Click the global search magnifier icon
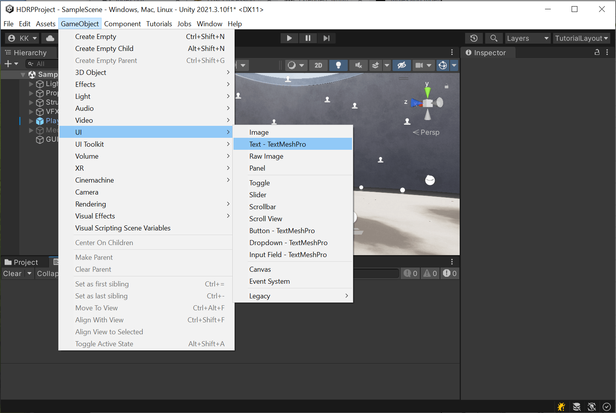Image resolution: width=616 pixels, height=413 pixels. pyautogui.click(x=494, y=38)
